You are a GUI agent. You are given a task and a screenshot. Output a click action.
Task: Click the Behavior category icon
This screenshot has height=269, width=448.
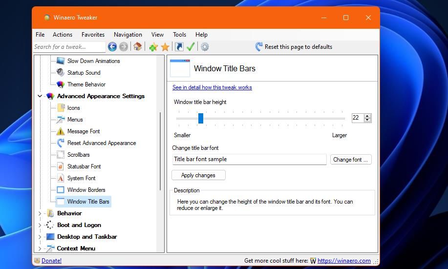click(x=50, y=213)
